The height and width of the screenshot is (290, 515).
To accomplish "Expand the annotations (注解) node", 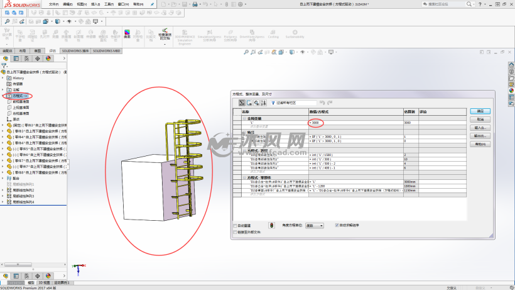I will [3, 89].
